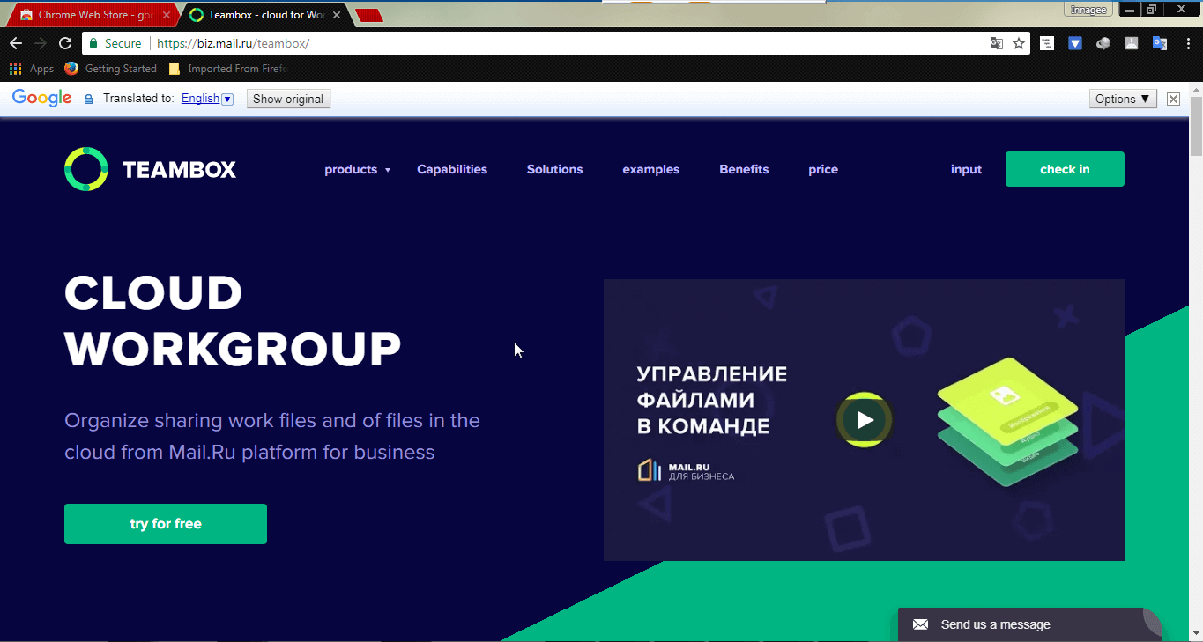Select Solutions in the navigation menu
This screenshot has height=642, width=1203.
point(554,169)
